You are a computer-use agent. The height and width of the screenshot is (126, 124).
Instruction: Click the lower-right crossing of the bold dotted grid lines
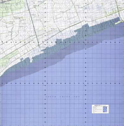pyautogui.click(x=86, y=83)
